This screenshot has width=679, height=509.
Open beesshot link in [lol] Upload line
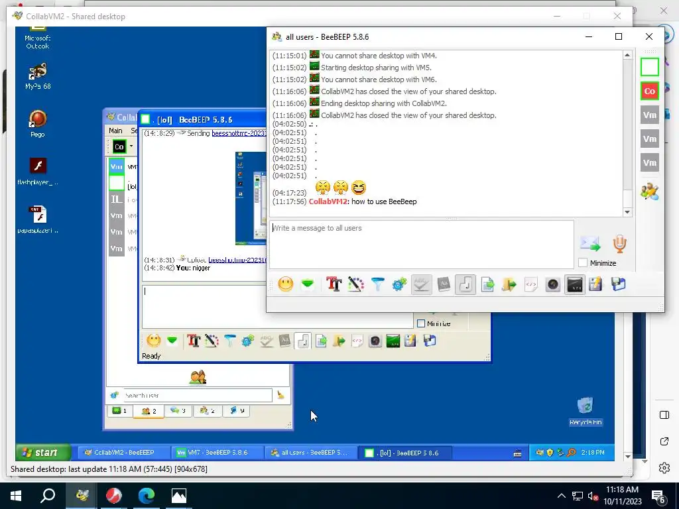pyautogui.click(x=237, y=260)
